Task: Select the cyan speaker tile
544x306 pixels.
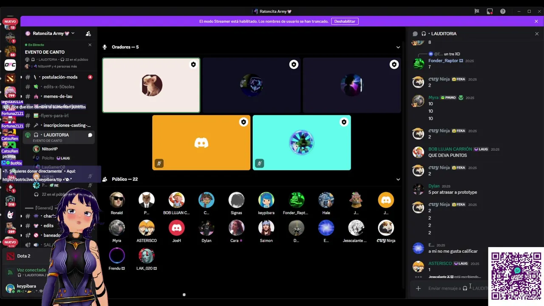Action: 302,143
